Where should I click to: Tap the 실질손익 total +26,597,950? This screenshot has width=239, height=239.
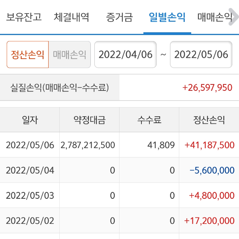[x=207, y=88]
